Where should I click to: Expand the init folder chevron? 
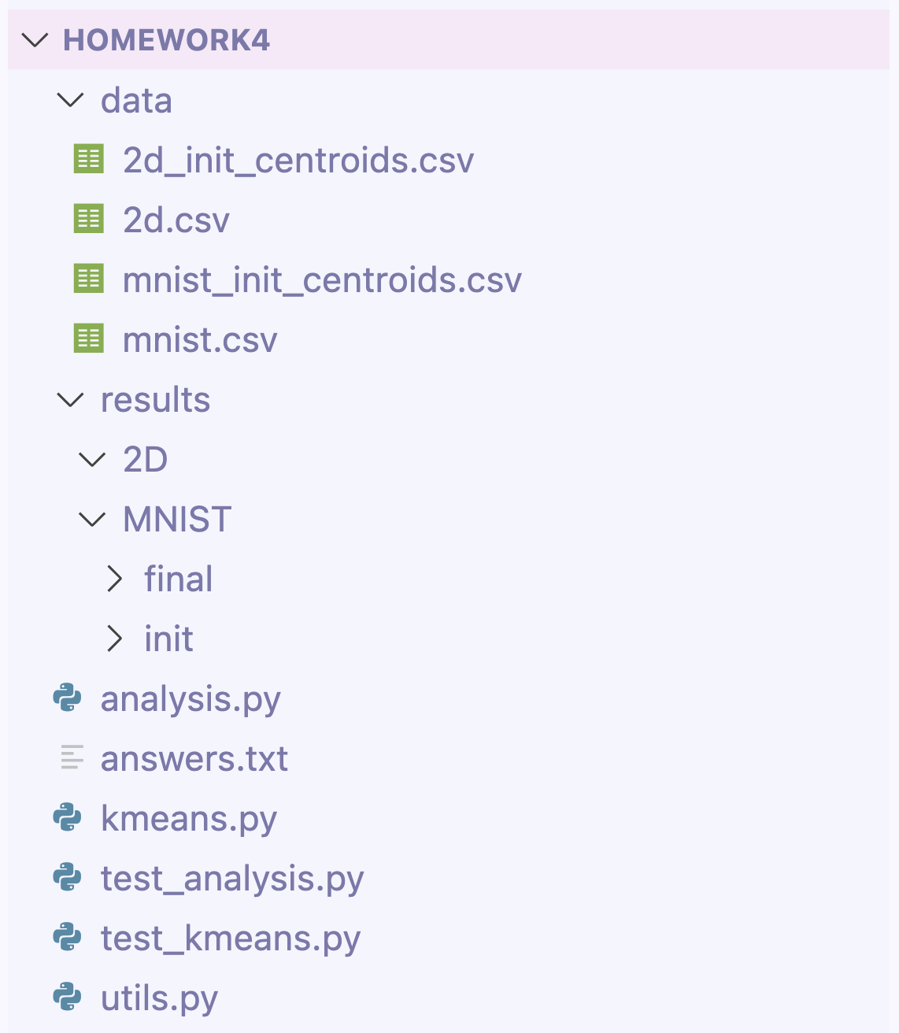[x=115, y=639]
